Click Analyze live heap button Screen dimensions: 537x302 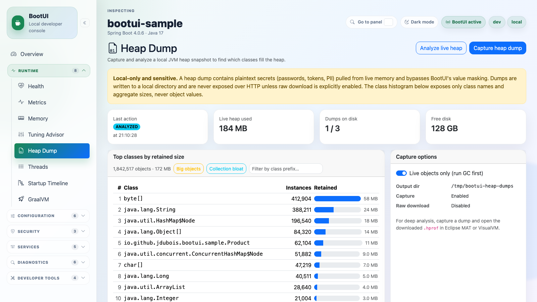[x=441, y=48]
